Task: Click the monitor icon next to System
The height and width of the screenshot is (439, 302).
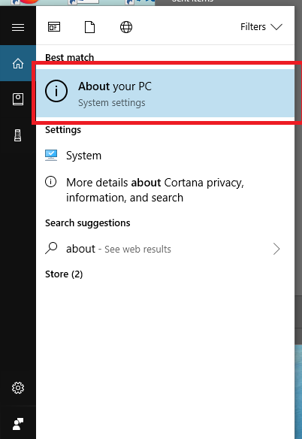Action: tap(51, 155)
